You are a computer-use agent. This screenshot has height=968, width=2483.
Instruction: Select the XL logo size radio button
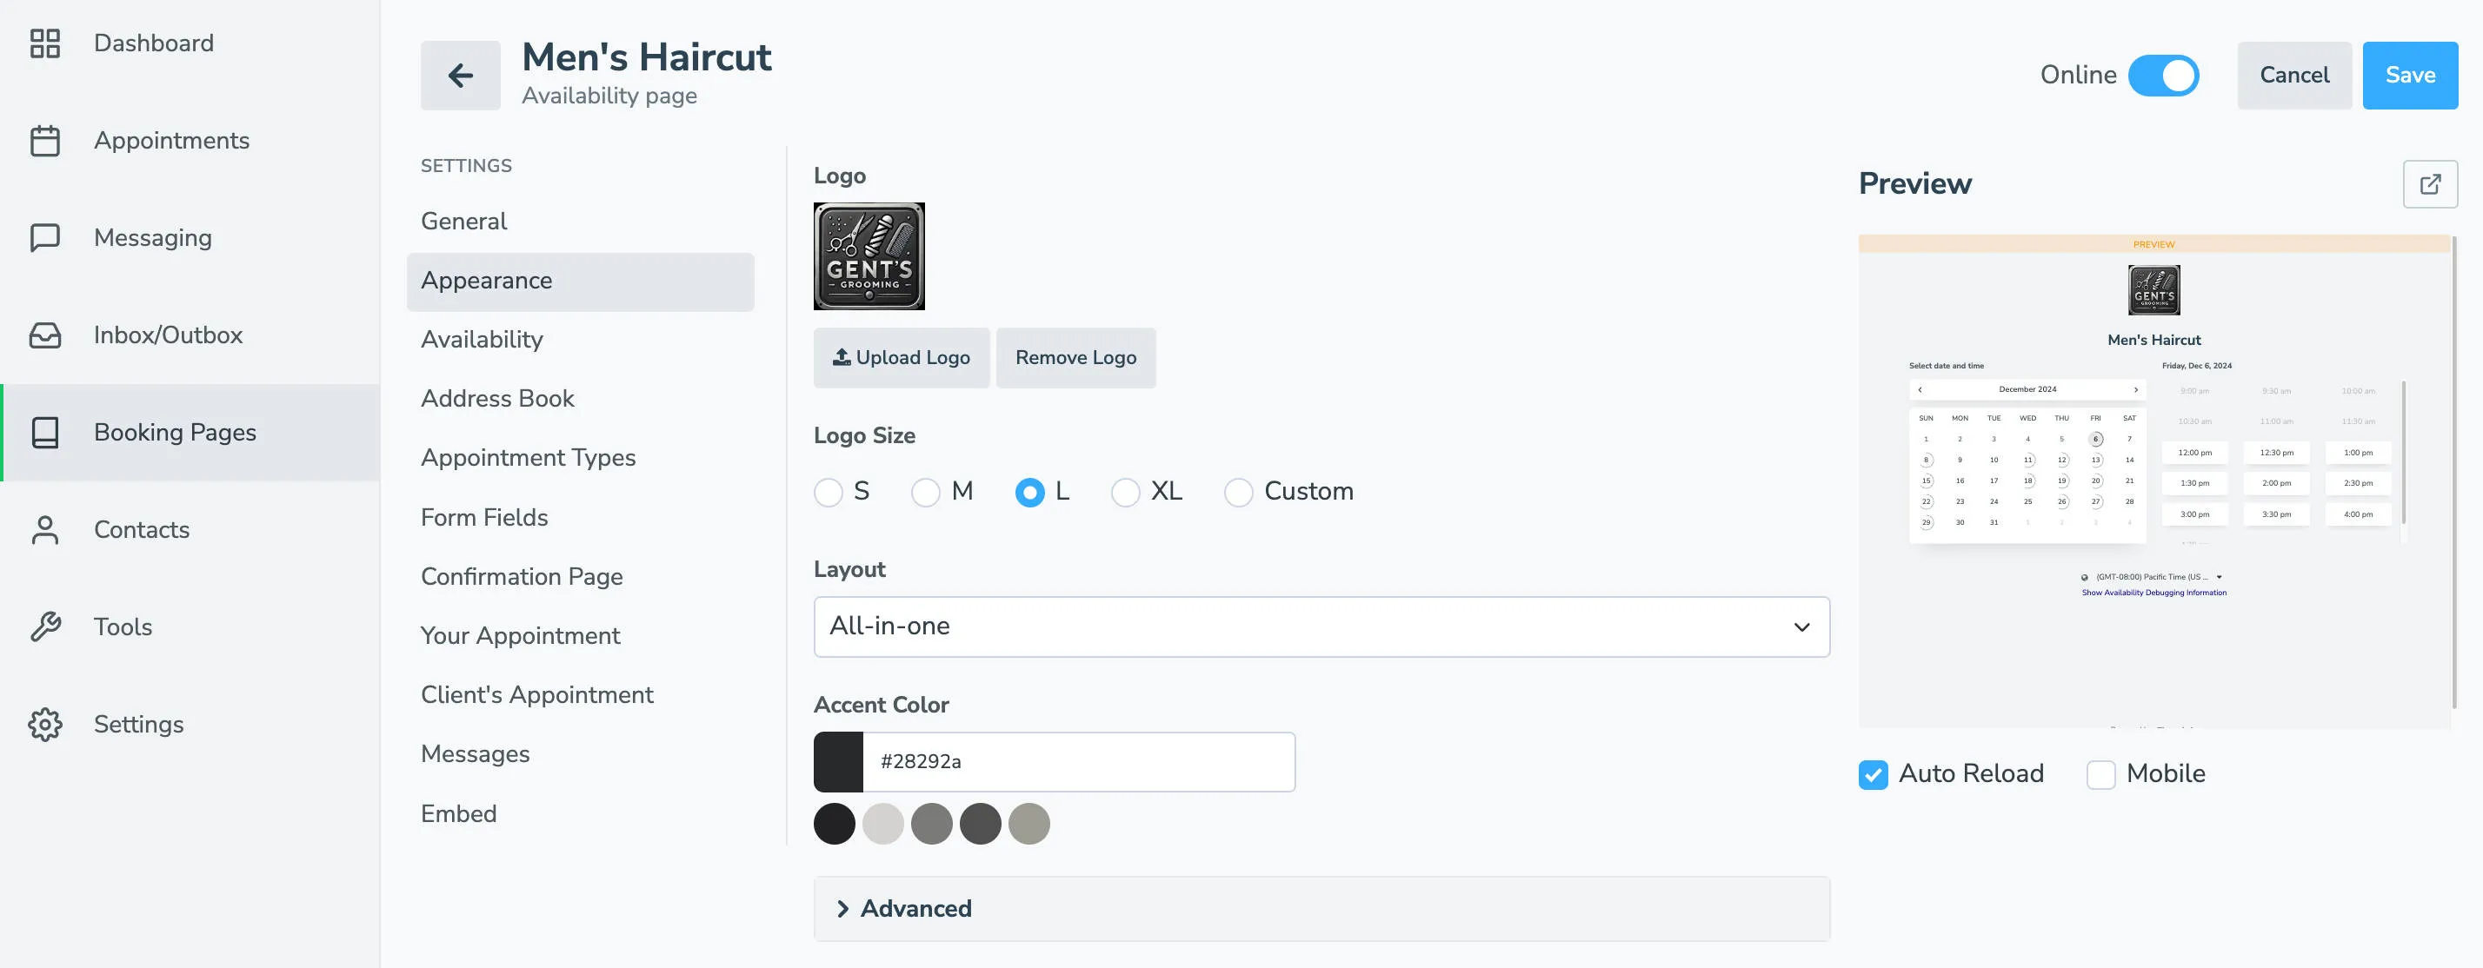pyautogui.click(x=1124, y=492)
